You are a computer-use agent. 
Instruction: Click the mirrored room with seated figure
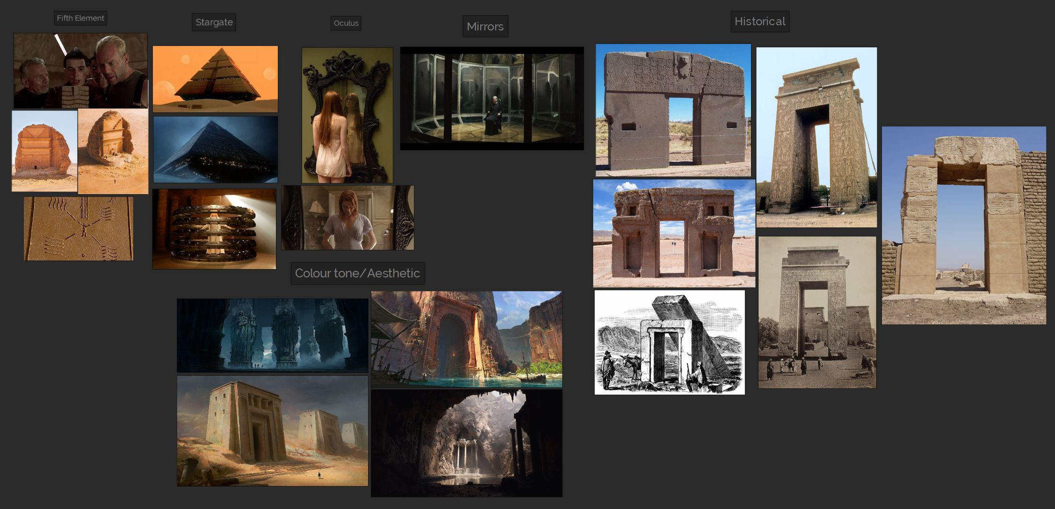tap(492, 98)
